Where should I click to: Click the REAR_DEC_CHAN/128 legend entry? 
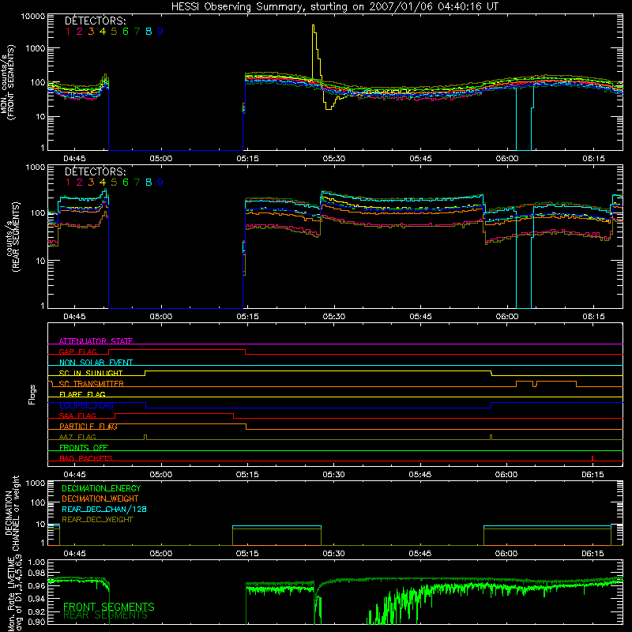coord(104,510)
